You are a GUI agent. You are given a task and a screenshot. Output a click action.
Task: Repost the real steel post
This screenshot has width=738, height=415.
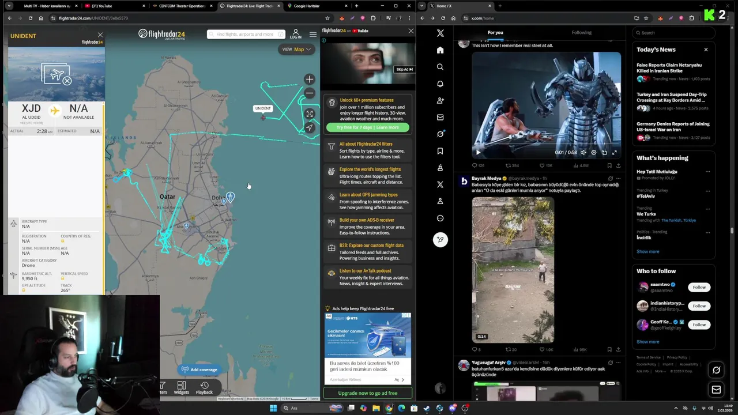click(511, 165)
